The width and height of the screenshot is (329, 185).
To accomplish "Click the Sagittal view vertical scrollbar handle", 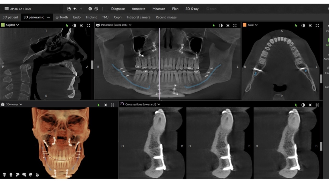I will tap(92, 65).
